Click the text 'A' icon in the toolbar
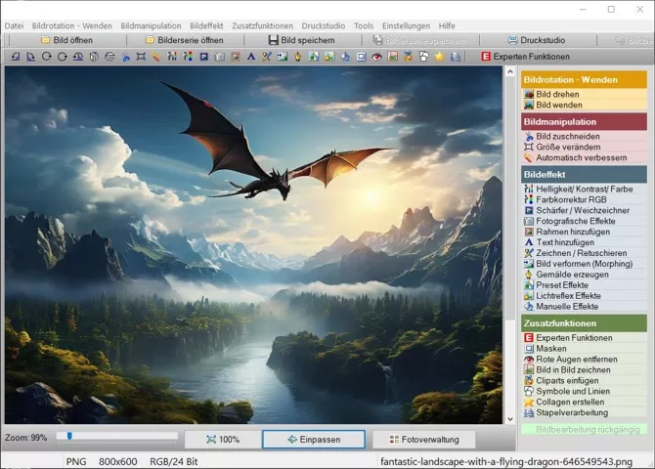This screenshot has width=655, height=469. click(251, 58)
